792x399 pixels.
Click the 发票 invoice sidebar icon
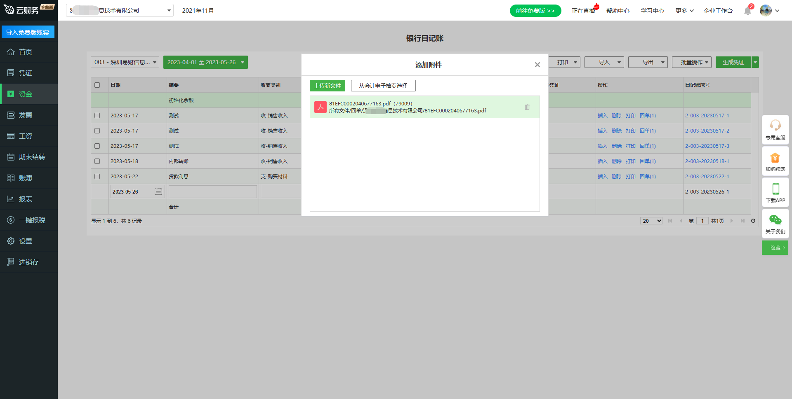11,115
